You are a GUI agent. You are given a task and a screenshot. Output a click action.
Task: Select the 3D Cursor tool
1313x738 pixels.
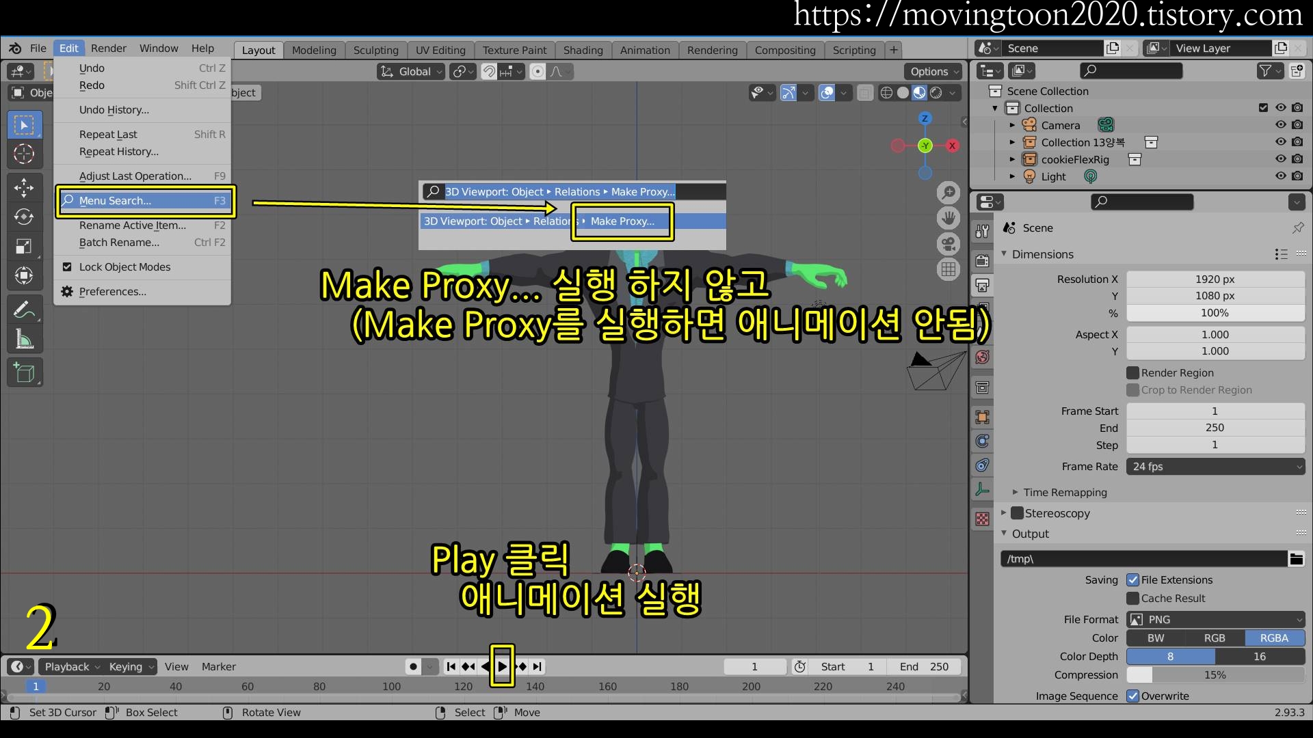pyautogui.click(x=24, y=154)
